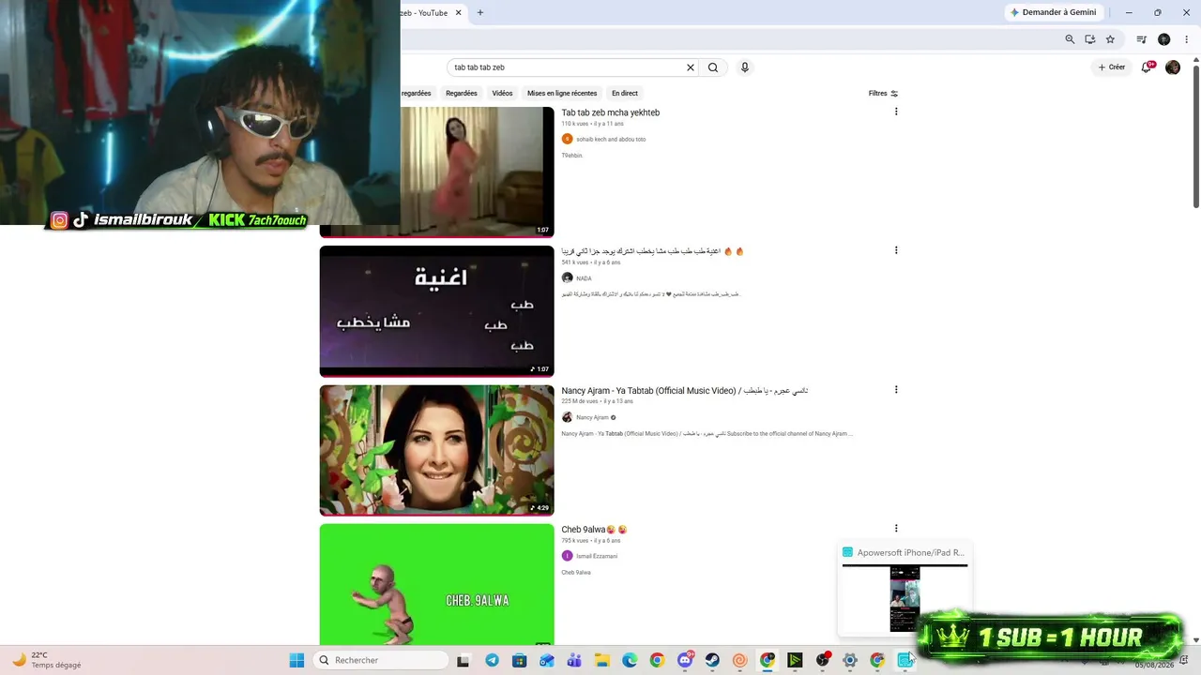Open the Settings gear in the taskbar
This screenshot has width=1201, height=675.
click(x=850, y=660)
